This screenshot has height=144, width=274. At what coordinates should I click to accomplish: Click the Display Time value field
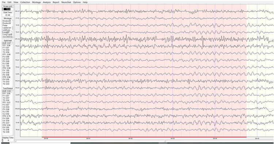click(x=8, y=140)
